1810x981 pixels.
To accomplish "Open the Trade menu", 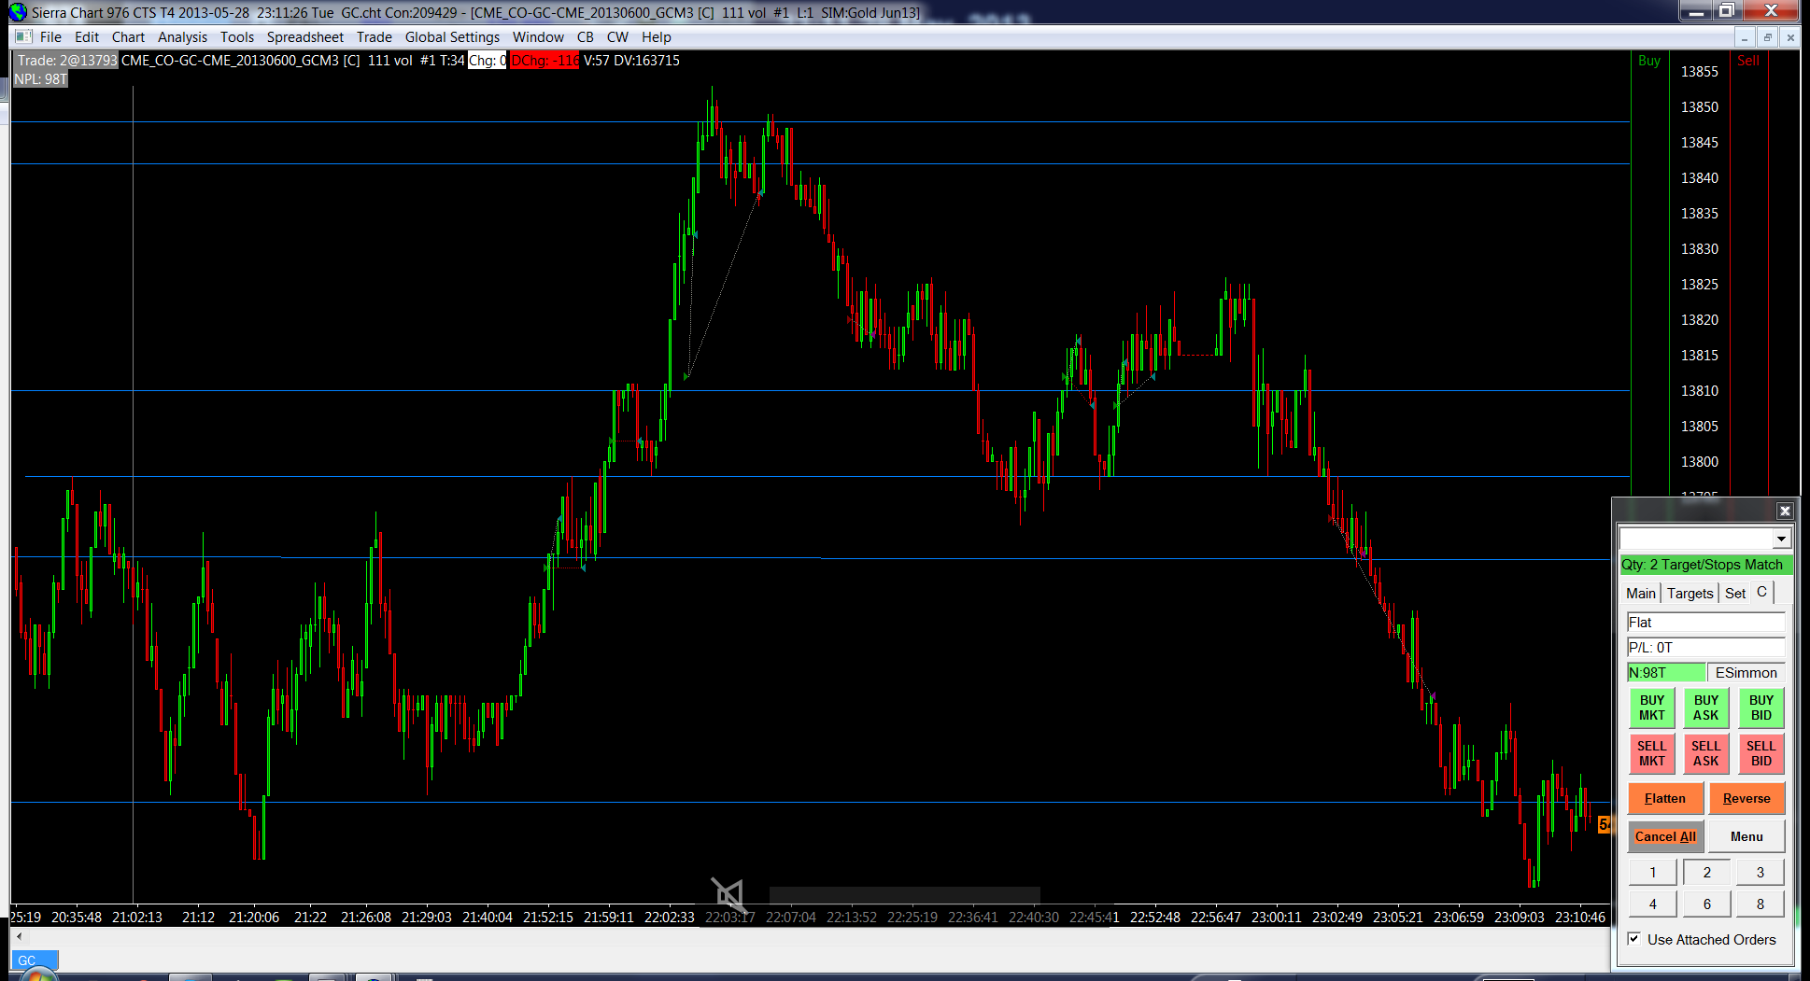I will point(375,37).
